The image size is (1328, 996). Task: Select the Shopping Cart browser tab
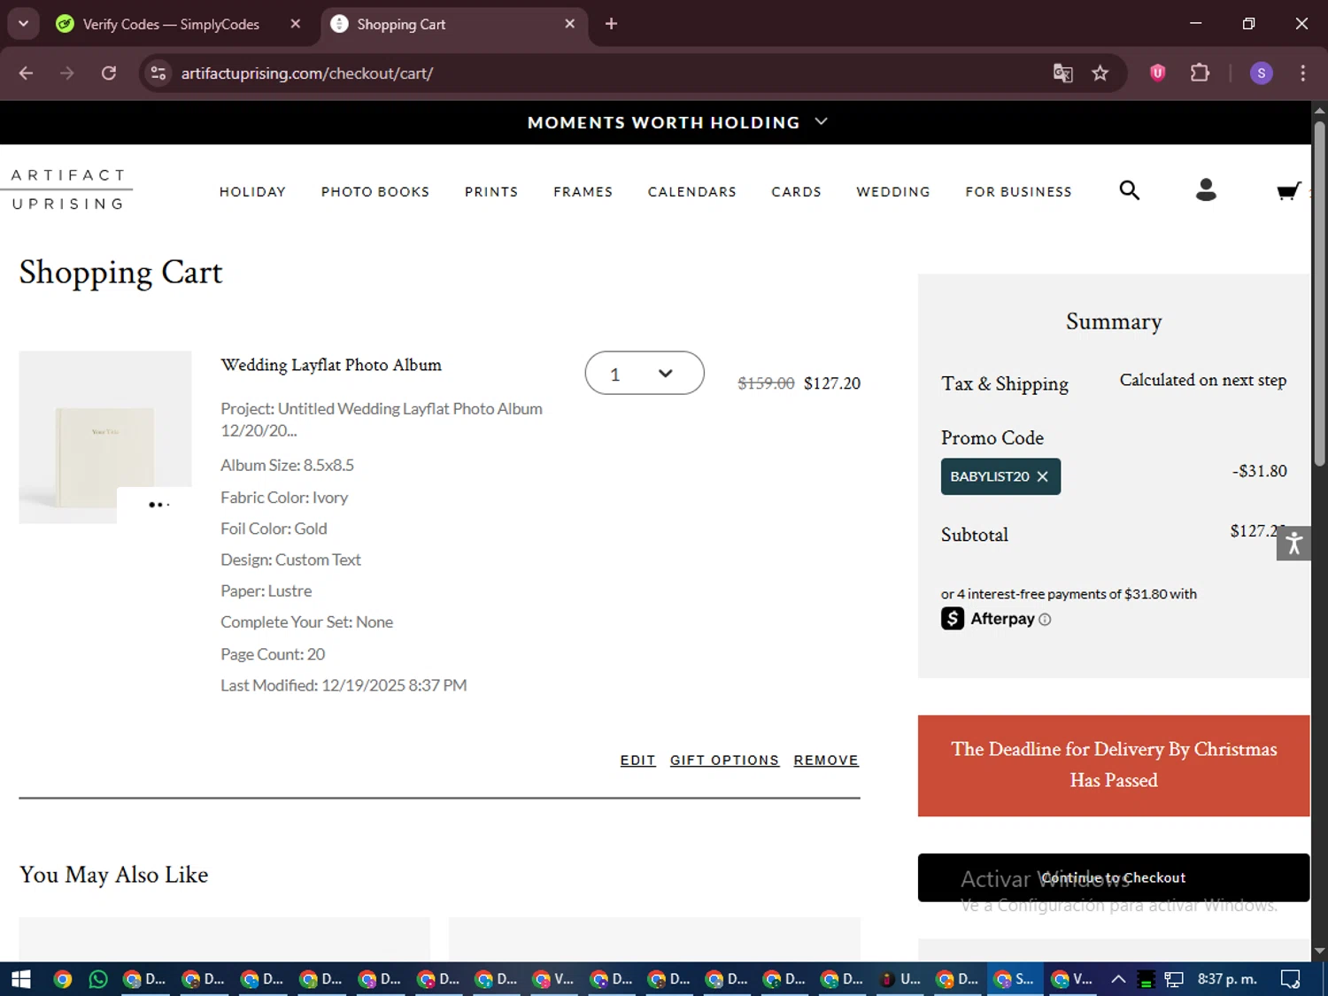pyautogui.click(x=452, y=24)
